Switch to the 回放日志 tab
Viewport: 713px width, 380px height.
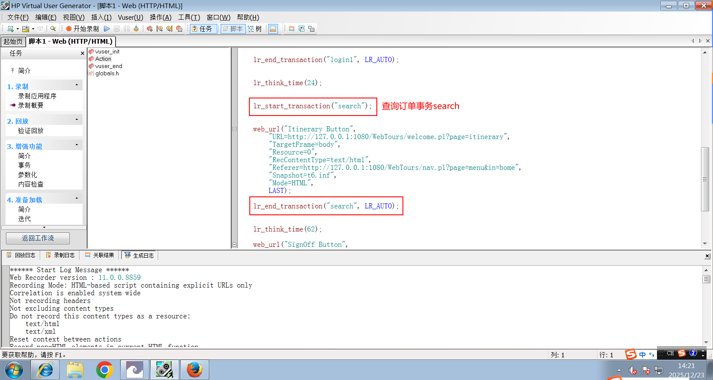(21, 255)
